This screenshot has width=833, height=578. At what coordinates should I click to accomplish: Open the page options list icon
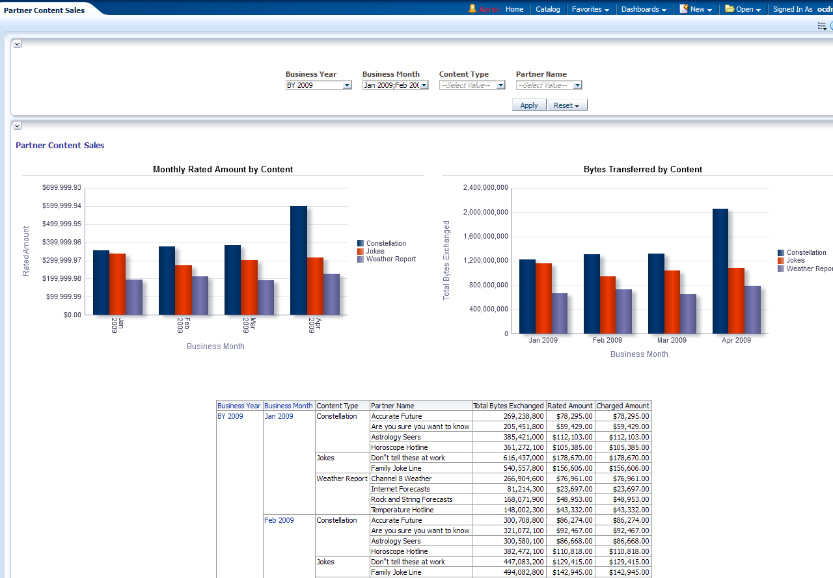(x=822, y=26)
